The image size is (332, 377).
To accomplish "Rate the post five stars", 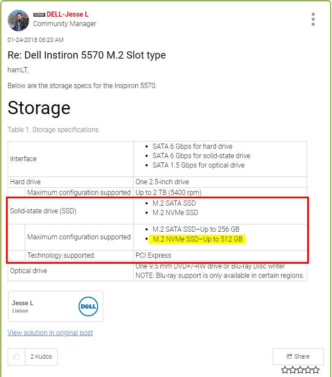I will 315,370.
